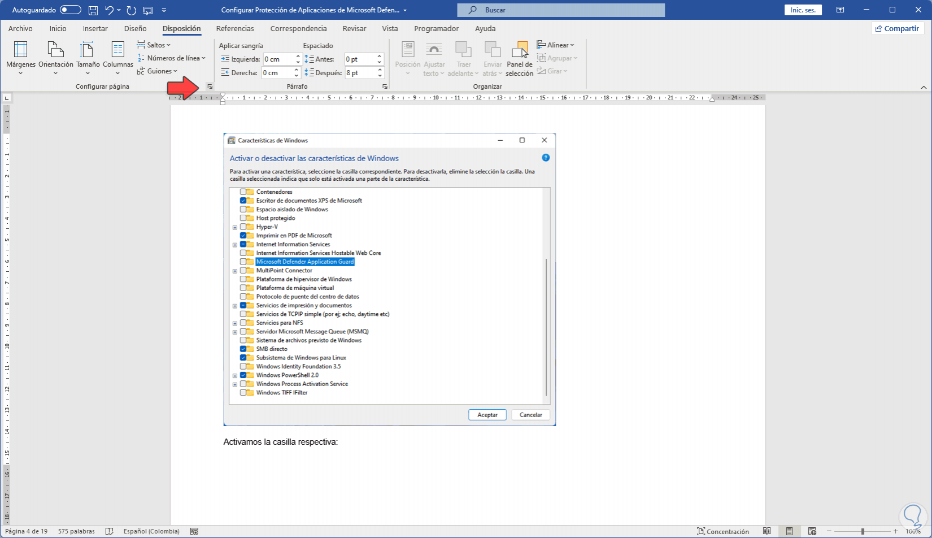
Task: Open the Números de línea dropdown
Action: coord(171,58)
